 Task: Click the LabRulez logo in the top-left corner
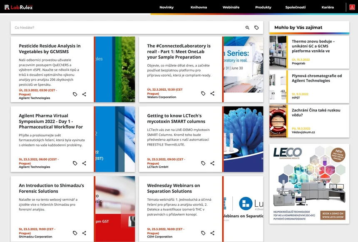19,7
